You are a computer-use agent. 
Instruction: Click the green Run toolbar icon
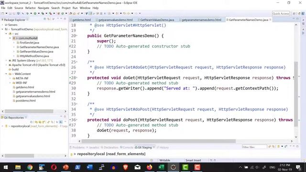click(x=35, y=13)
